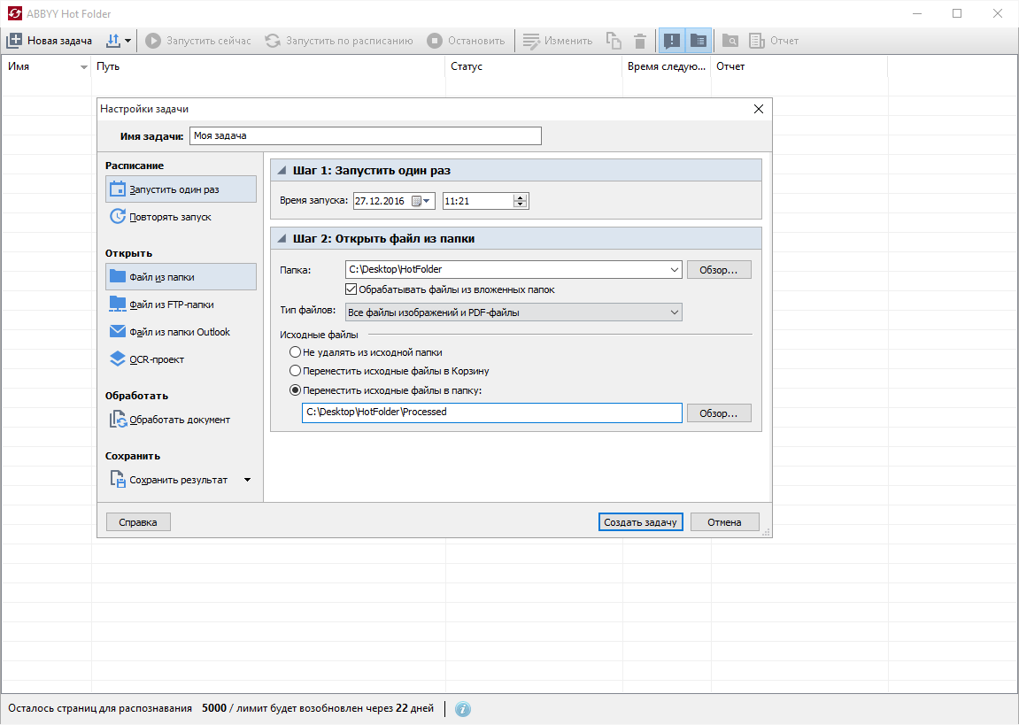Click the open folder search icon
This screenshot has width=1019, height=725.
730,41
